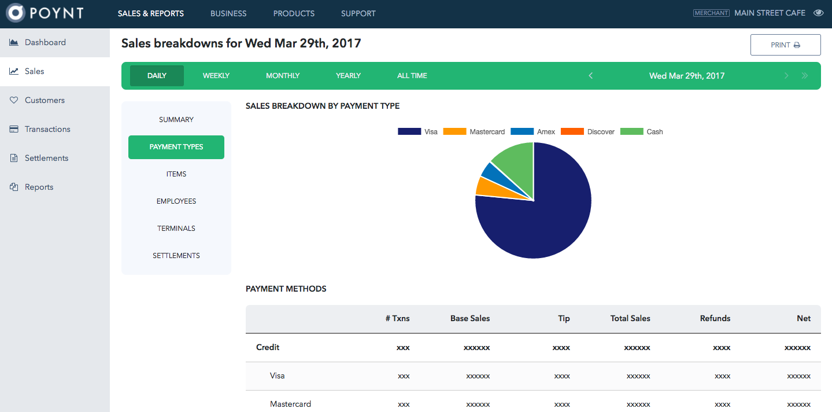Go to next day with right chevron
The image size is (832, 412).
[x=786, y=76]
